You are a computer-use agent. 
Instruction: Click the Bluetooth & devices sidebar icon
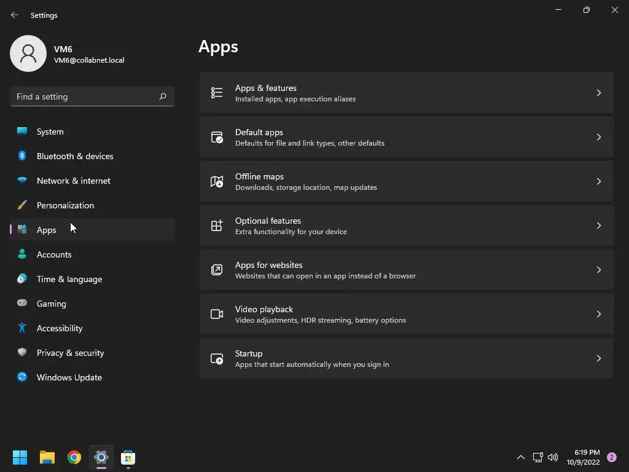click(x=22, y=156)
